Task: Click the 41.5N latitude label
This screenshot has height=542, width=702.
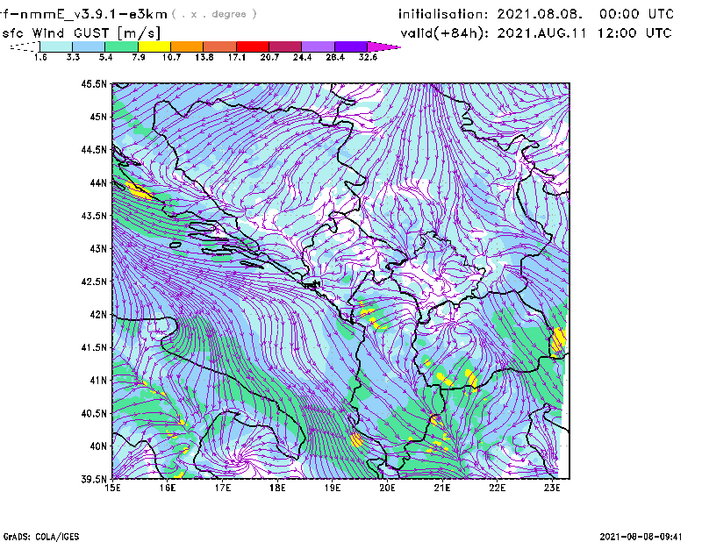Action: tap(94, 348)
